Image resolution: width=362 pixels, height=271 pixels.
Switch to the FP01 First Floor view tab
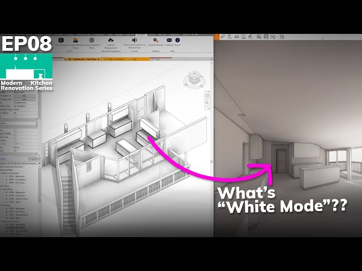point(115,59)
